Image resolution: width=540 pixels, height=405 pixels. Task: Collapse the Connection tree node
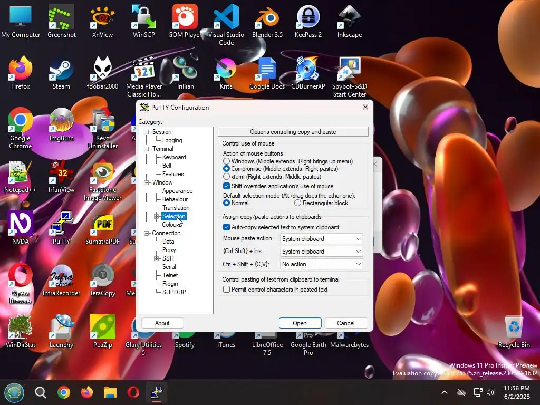(147, 233)
